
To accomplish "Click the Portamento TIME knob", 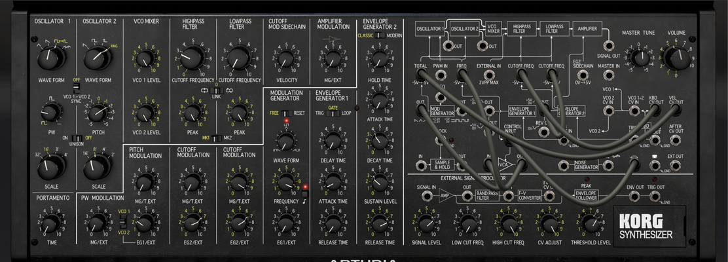I will (x=50, y=225).
